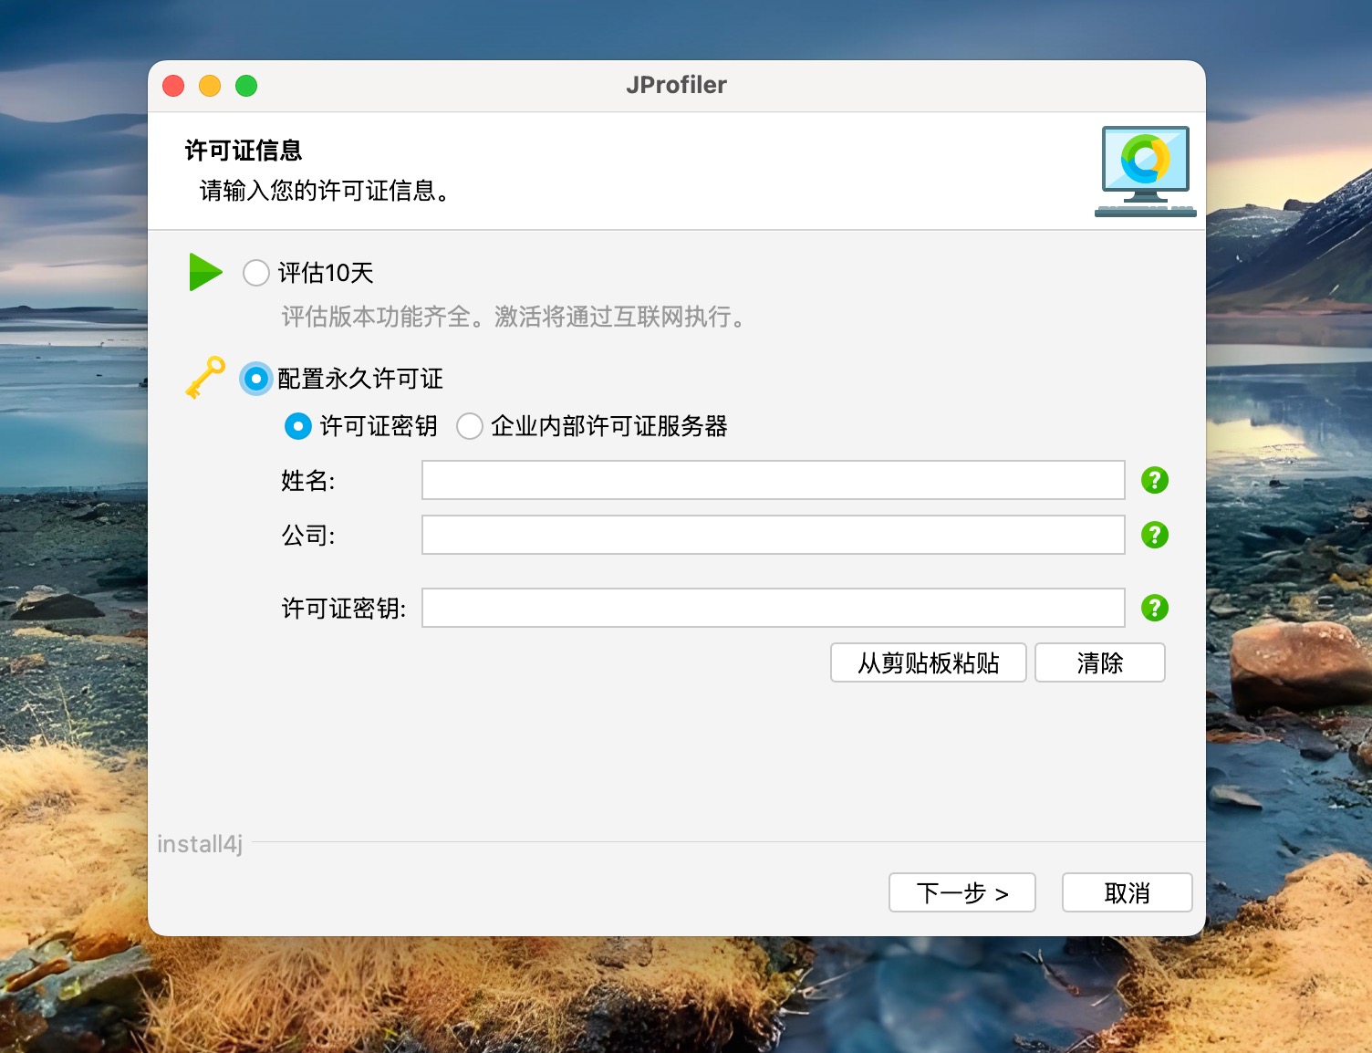Select the 评估10天 radio option
The width and height of the screenshot is (1372, 1053).
point(256,273)
